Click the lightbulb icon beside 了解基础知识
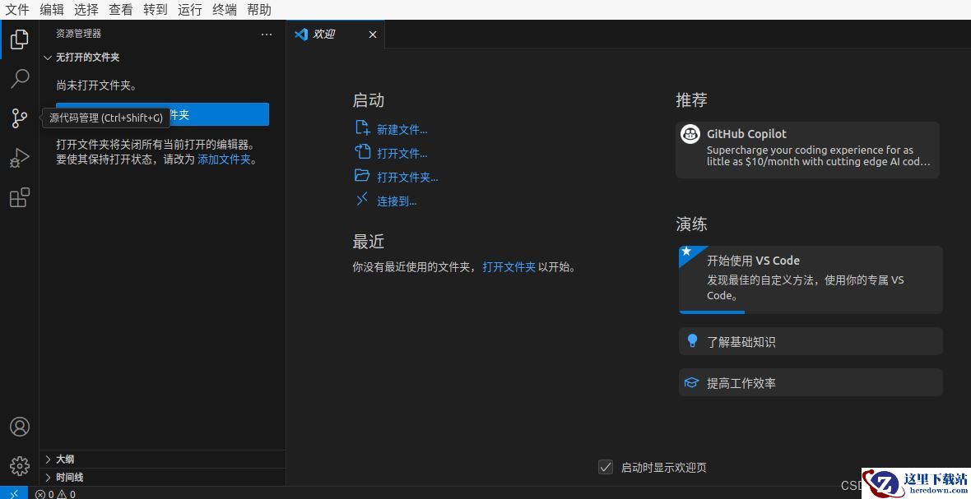Screen dimensions: 971x499 pos(692,340)
